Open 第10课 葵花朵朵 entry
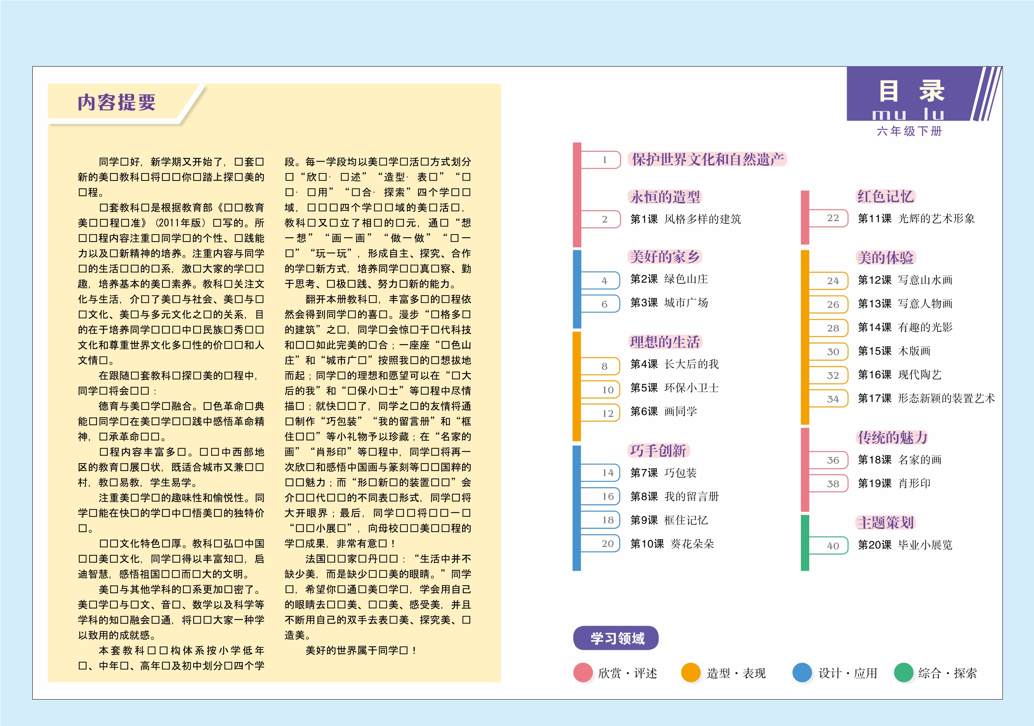 672,544
